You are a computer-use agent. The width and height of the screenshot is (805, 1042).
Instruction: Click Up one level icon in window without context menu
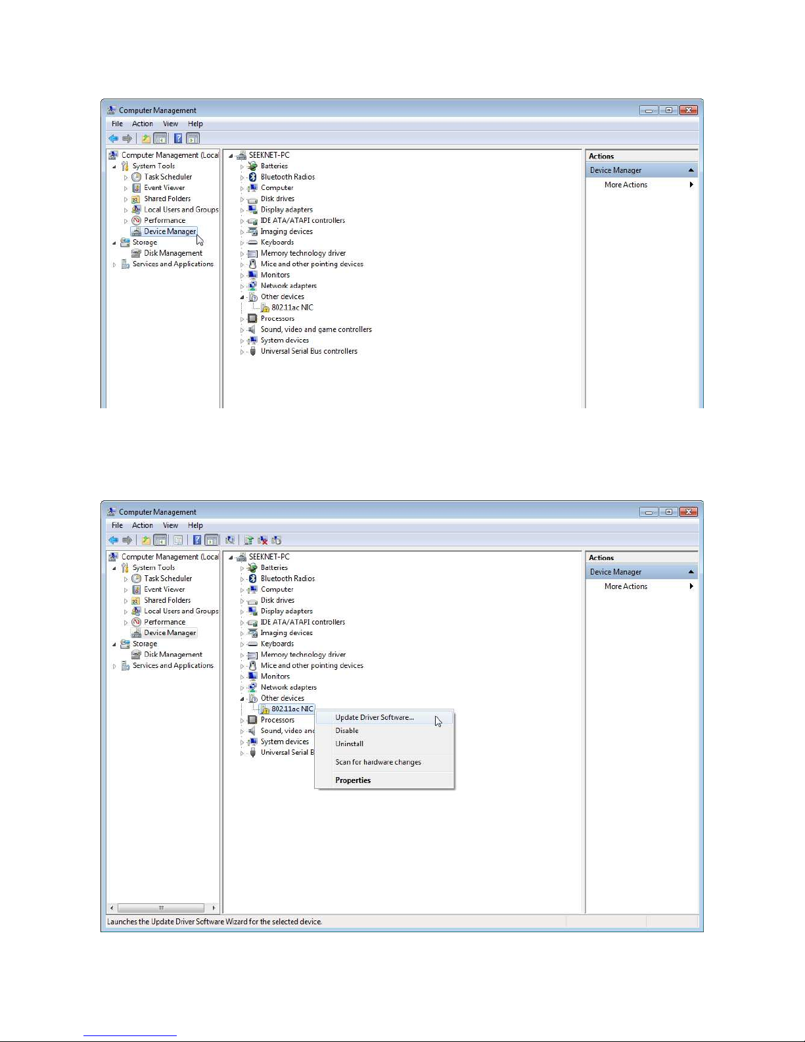click(146, 138)
